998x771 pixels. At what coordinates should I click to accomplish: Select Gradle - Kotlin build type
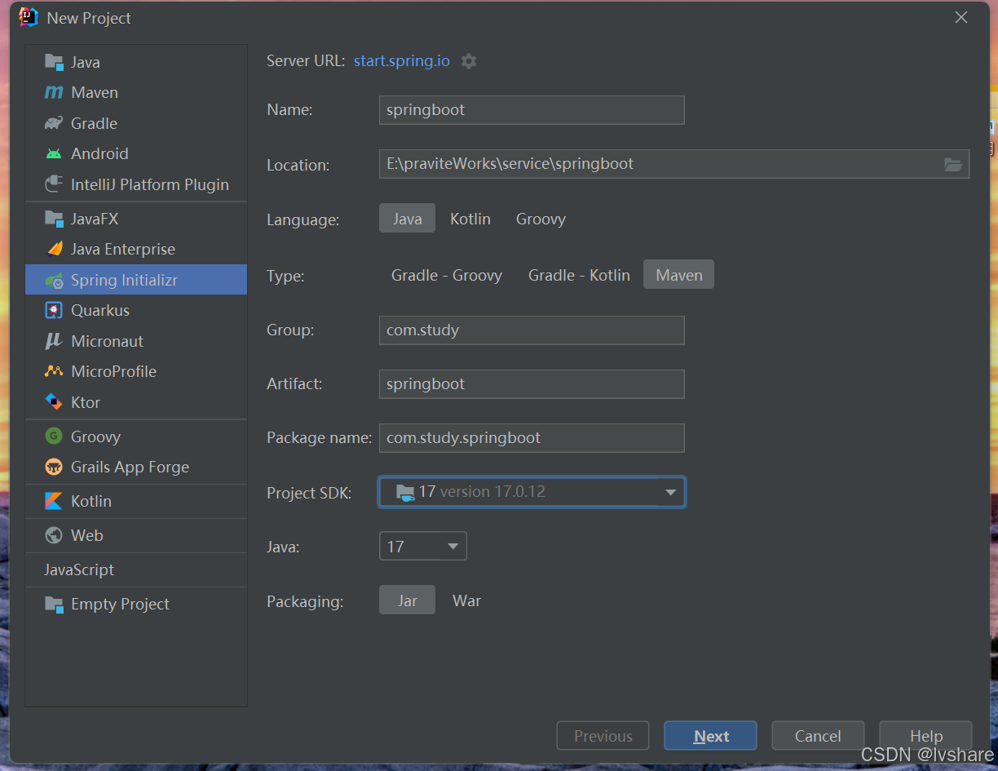point(579,275)
